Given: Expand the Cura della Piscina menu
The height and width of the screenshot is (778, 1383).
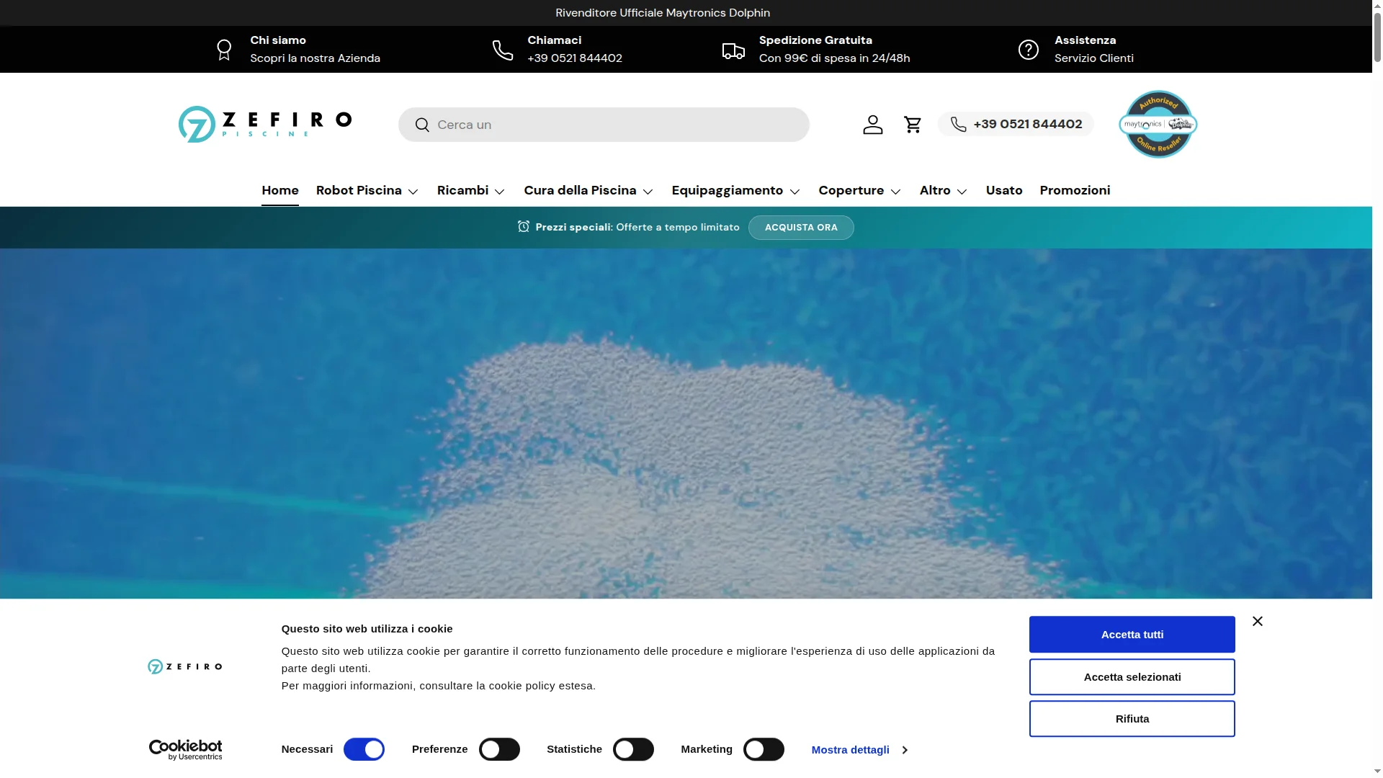Looking at the screenshot, I should 588,191.
